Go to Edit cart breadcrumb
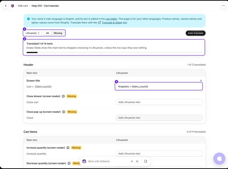 click(23, 6)
